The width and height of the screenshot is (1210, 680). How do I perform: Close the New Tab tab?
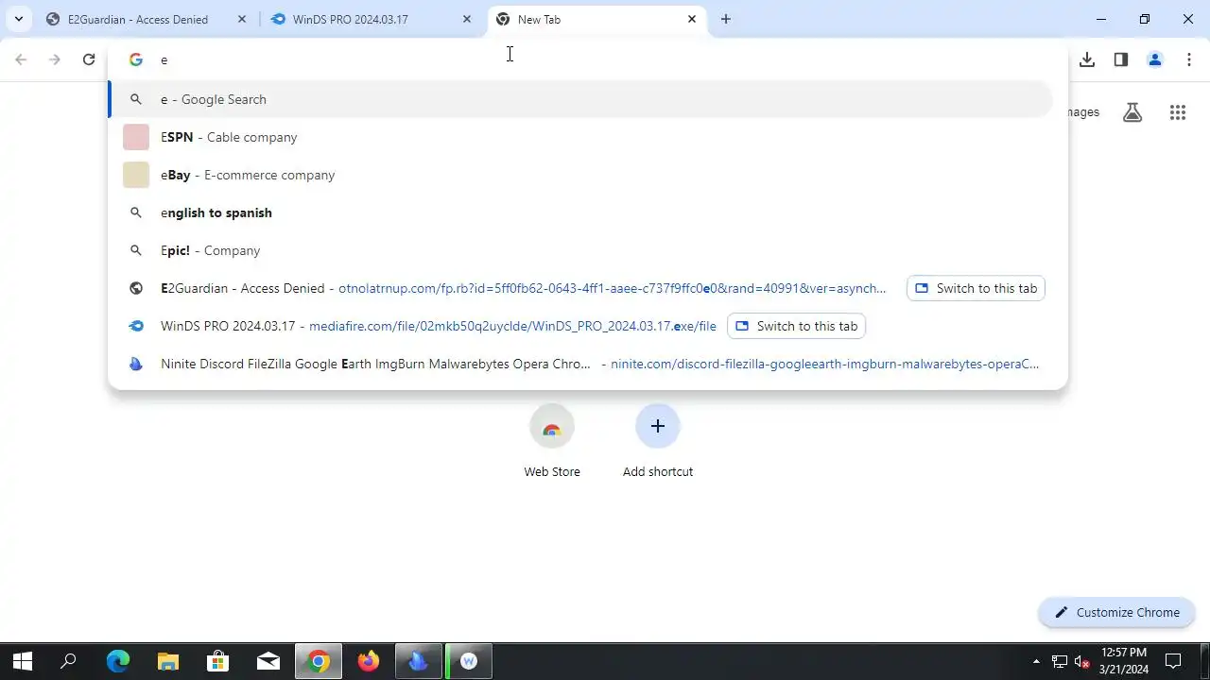[692, 19]
